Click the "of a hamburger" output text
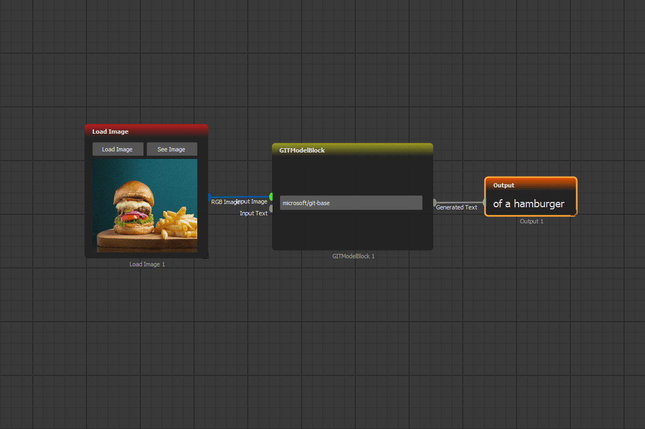This screenshot has height=429, width=645. click(529, 204)
